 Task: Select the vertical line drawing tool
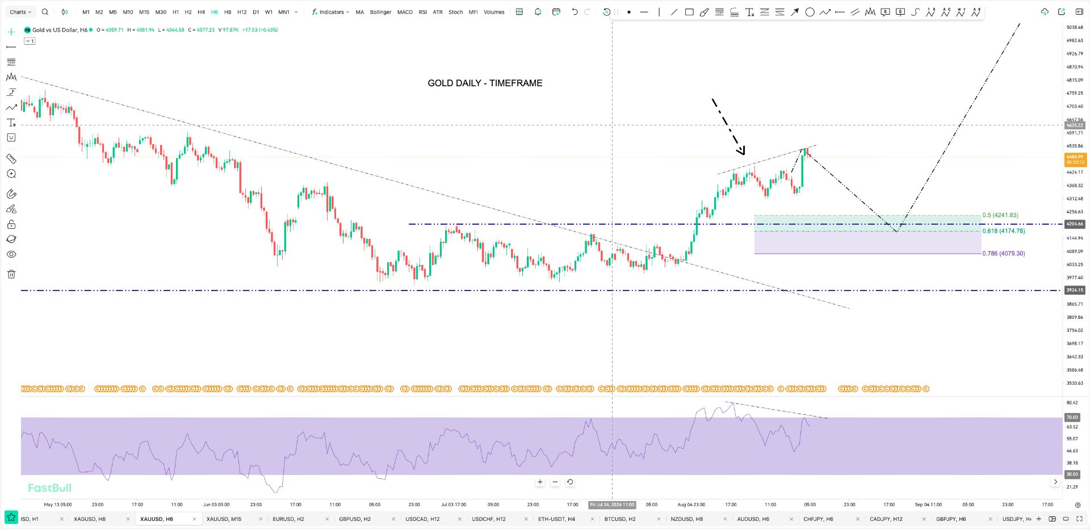(x=659, y=12)
